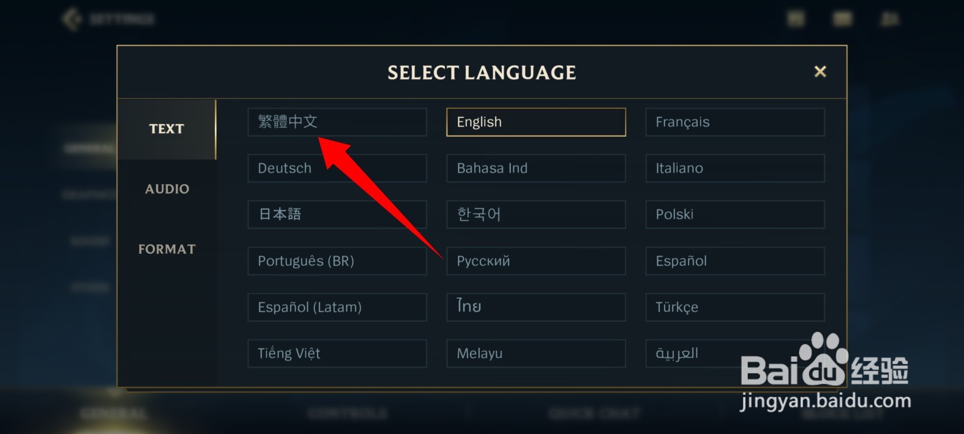The height and width of the screenshot is (434, 964).
Task: Choose Polski as the language
Action: coord(734,215)
